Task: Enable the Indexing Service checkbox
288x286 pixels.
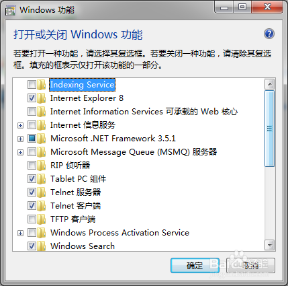Action: [x=32, y=85]
